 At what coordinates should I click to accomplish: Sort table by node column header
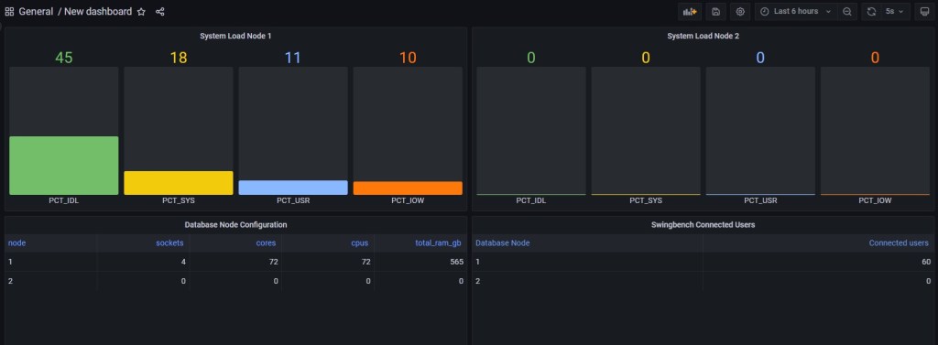click(16, 243)
